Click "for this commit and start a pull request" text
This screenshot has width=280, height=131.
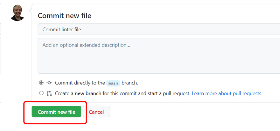pyautogui.click(x=146, y=93)
